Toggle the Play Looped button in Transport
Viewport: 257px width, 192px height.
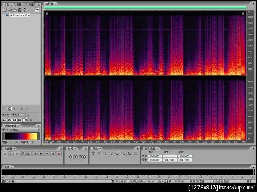click(x=29, y=154)
